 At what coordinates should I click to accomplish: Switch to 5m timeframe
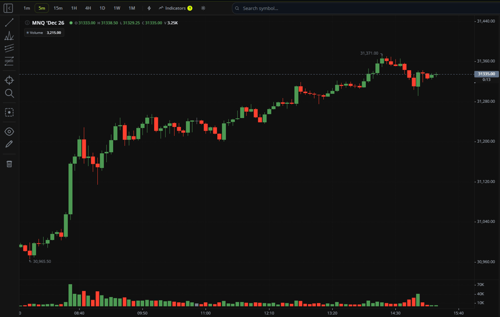coord(42,8)
